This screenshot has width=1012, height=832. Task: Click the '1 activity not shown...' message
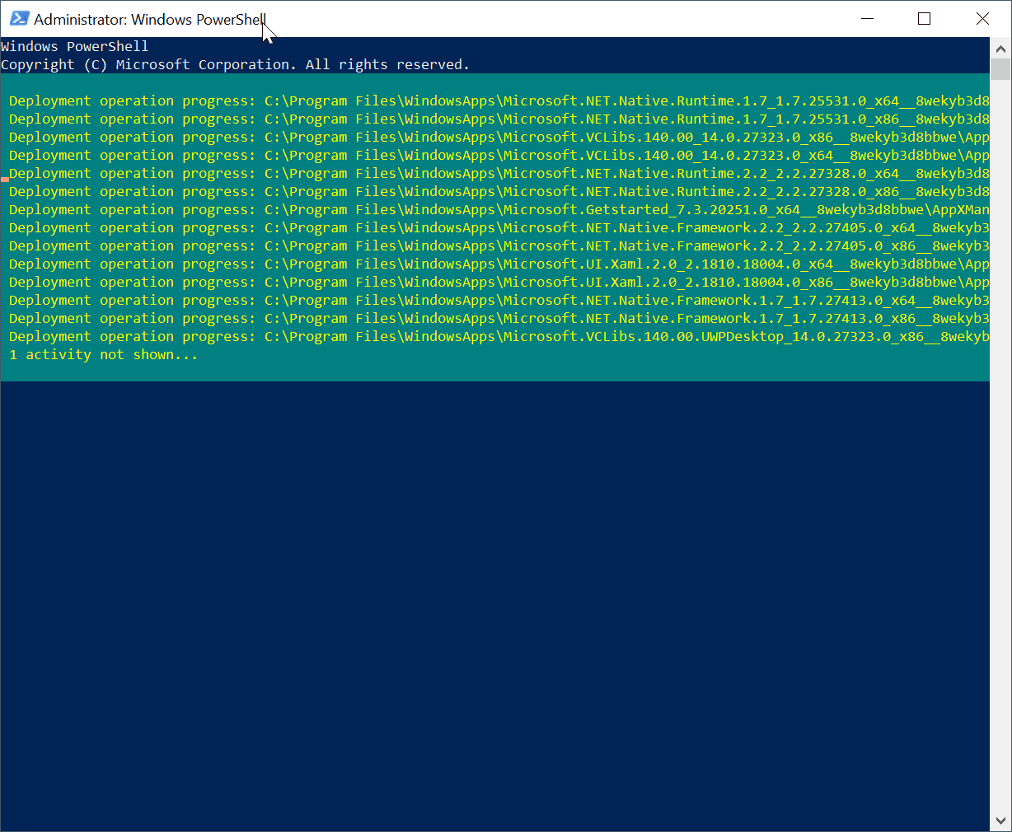[x=103, y=355]
